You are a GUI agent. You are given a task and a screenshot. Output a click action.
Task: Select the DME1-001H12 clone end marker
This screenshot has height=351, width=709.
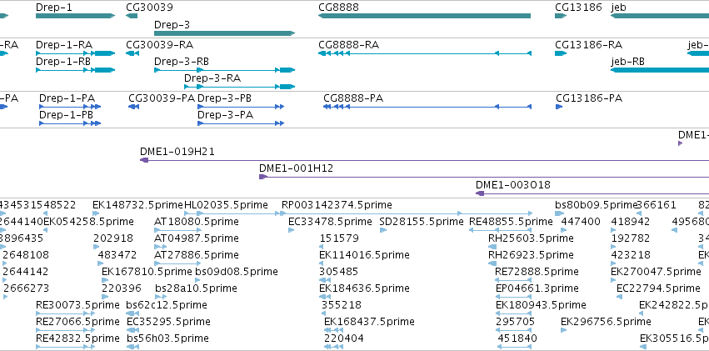click(x=262, y=177)
